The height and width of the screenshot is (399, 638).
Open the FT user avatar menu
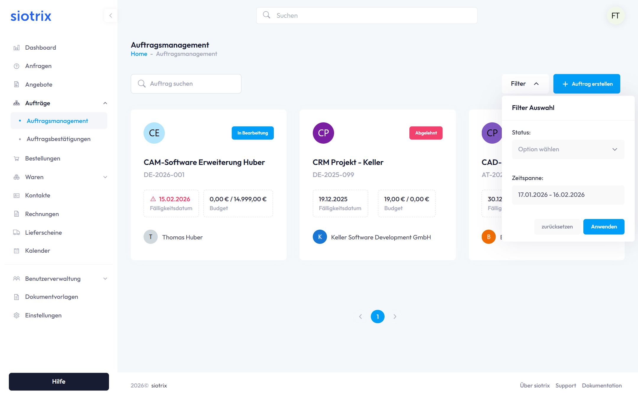pyautogui.click(x=616, y=16)
